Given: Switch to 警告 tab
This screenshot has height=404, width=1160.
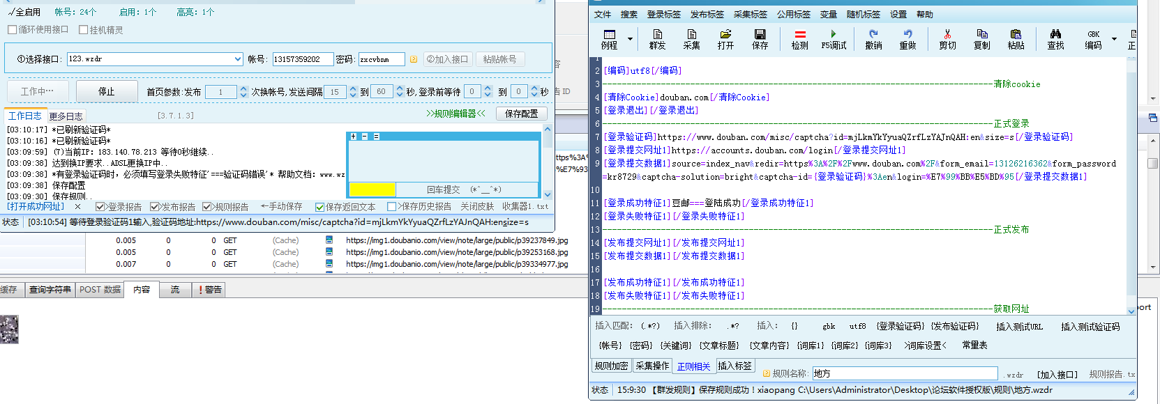Looking at the screenshot, I should point(210,290).
